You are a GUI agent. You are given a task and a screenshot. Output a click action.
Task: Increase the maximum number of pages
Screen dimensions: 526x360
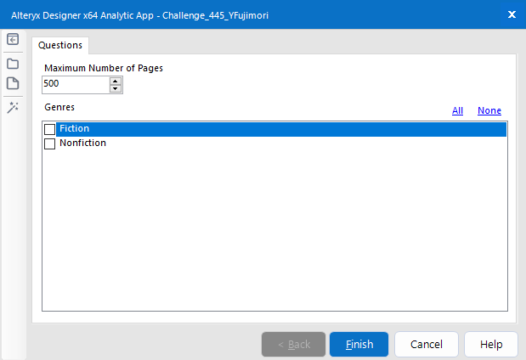(116, 81)
